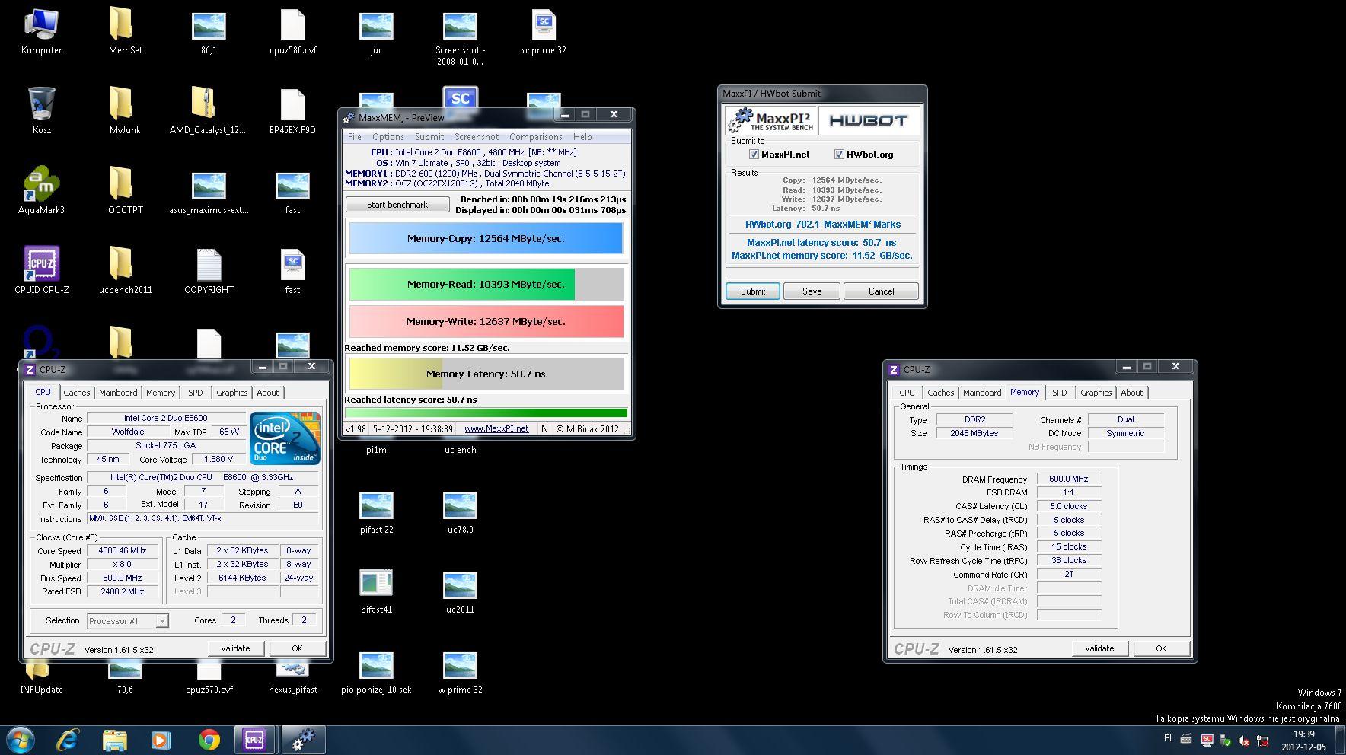Click Validate in right CPU-Z Memory window
1346x755 pixels.
click(x=1099, y=648)
